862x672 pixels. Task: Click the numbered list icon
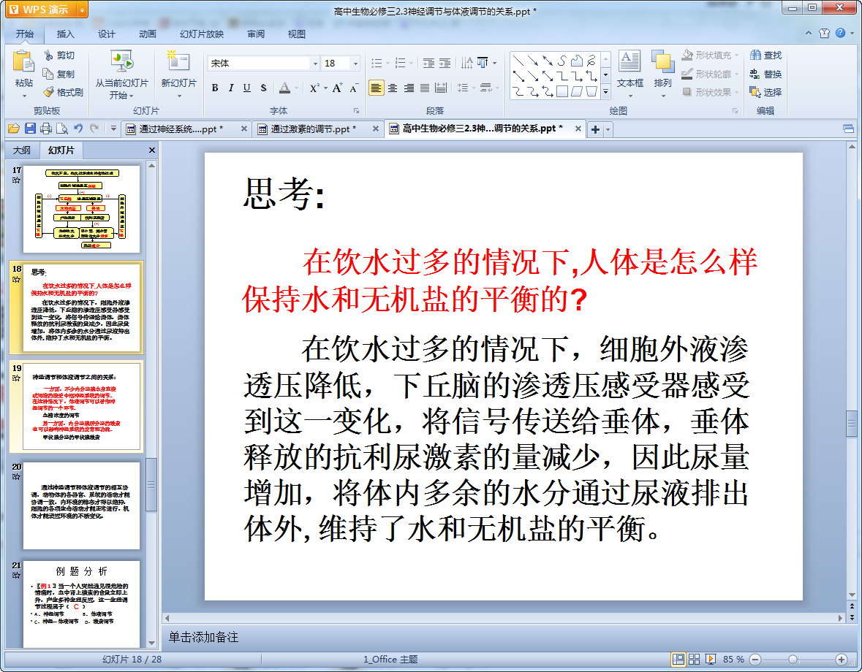(400, 63)
